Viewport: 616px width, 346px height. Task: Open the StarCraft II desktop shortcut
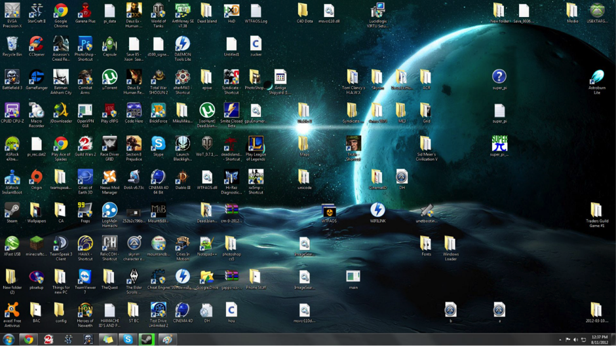(x=36, y=11)
